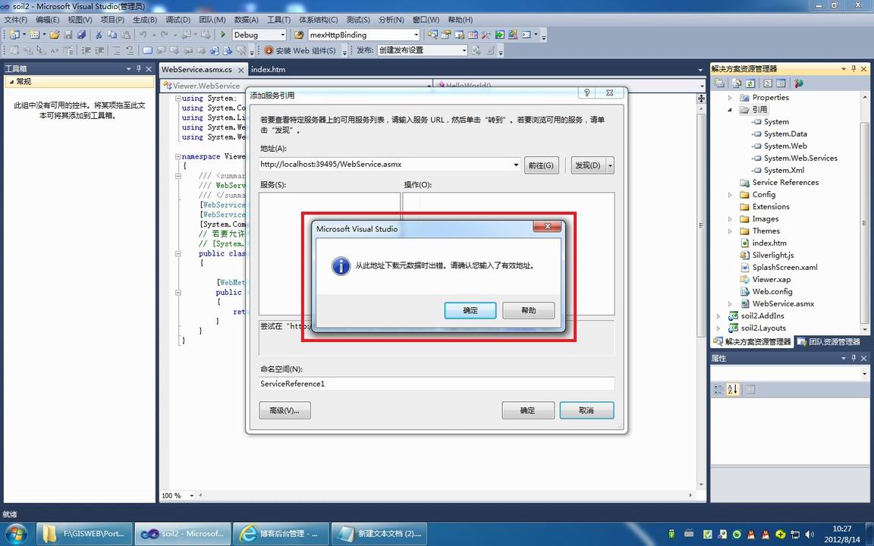Screen dimensions: 874x546
Task: Expand the Images folder
Action: 730,219
